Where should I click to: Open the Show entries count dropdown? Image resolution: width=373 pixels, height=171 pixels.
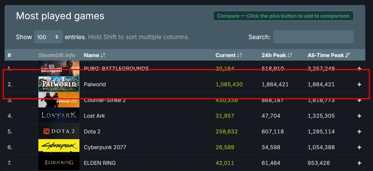(48, 37)
